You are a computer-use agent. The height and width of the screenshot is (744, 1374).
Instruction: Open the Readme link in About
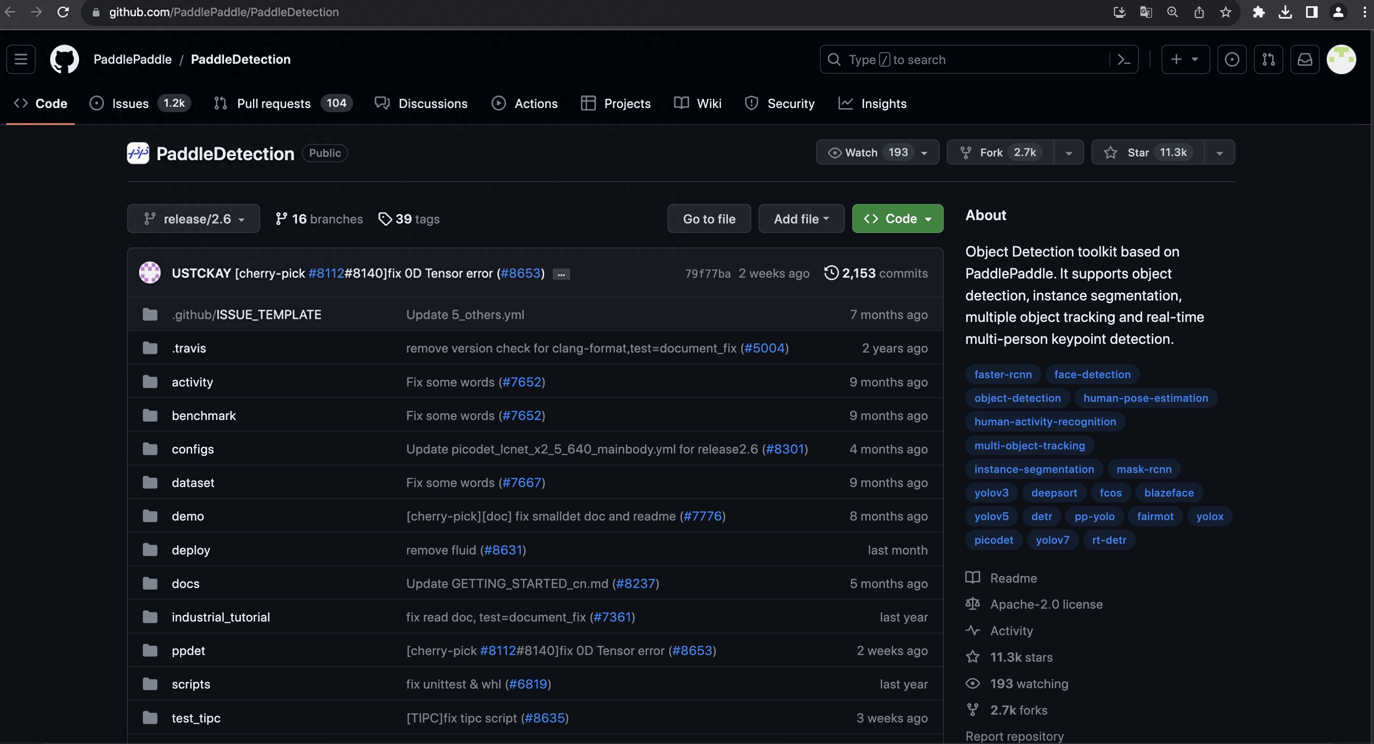coord(1001,578)
